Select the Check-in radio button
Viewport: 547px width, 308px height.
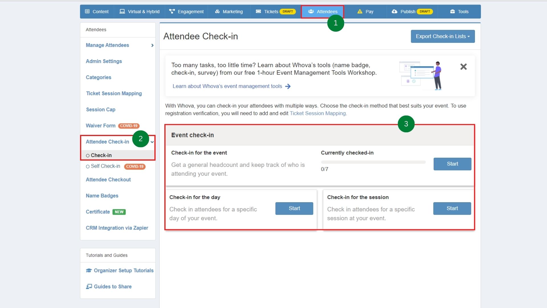pyautogui.click(x=87, y=155)
